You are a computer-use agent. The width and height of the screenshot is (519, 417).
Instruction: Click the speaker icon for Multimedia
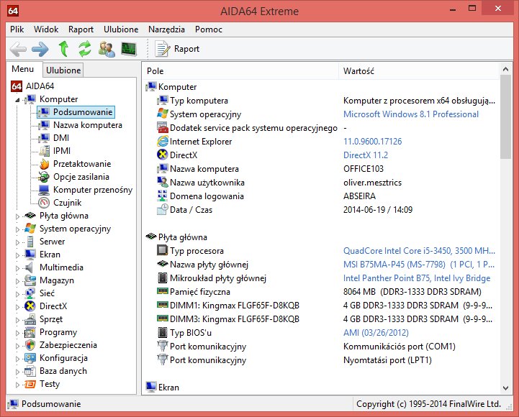pyautogui.click(x=30, y=267)
